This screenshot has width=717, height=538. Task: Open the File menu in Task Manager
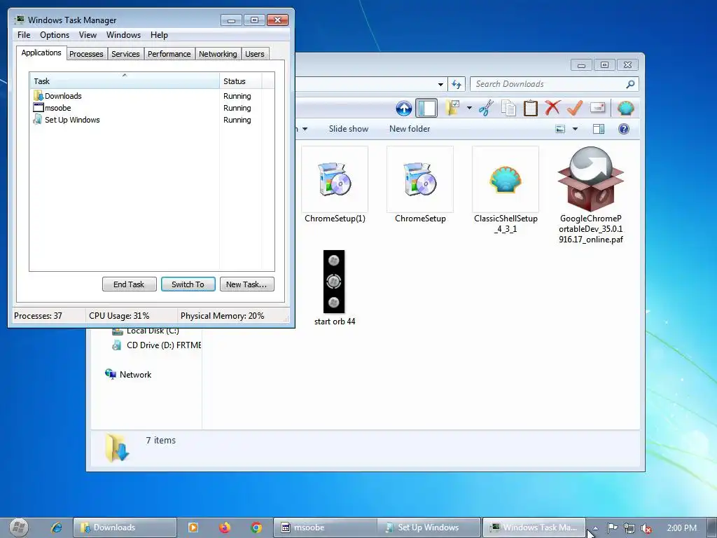[24, 35]
